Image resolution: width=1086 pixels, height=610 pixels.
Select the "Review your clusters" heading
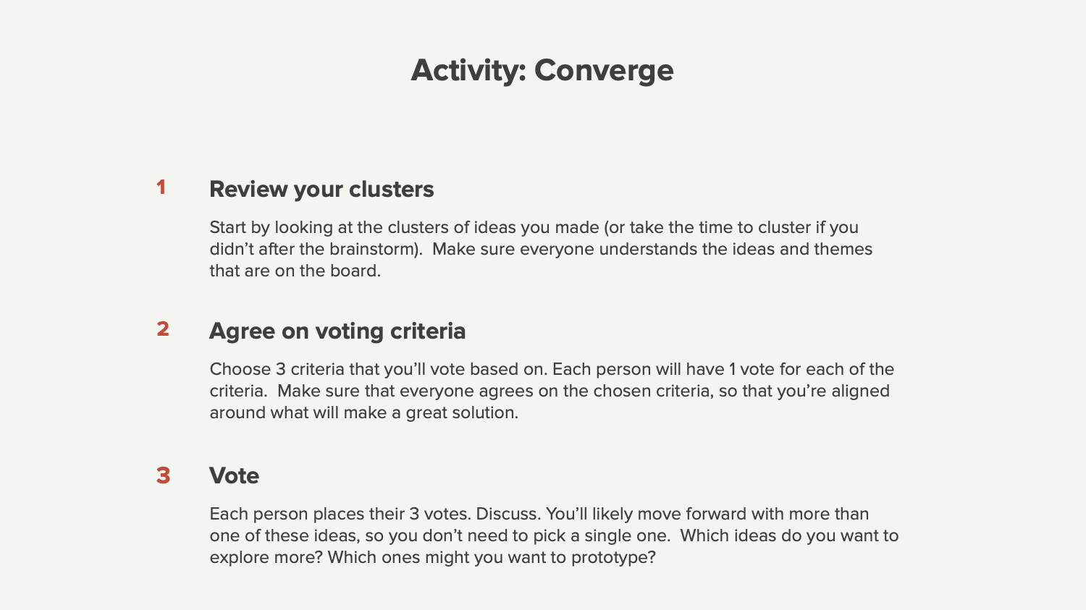coord(321,190)
